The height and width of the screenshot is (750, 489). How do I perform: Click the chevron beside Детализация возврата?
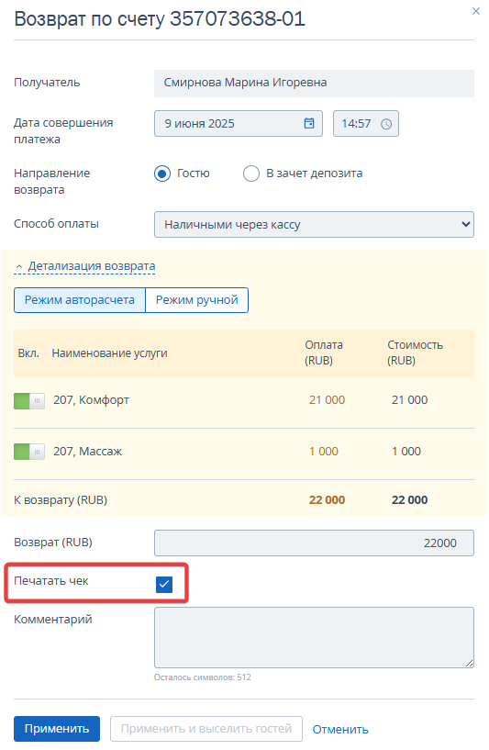(x=19, y=266)
